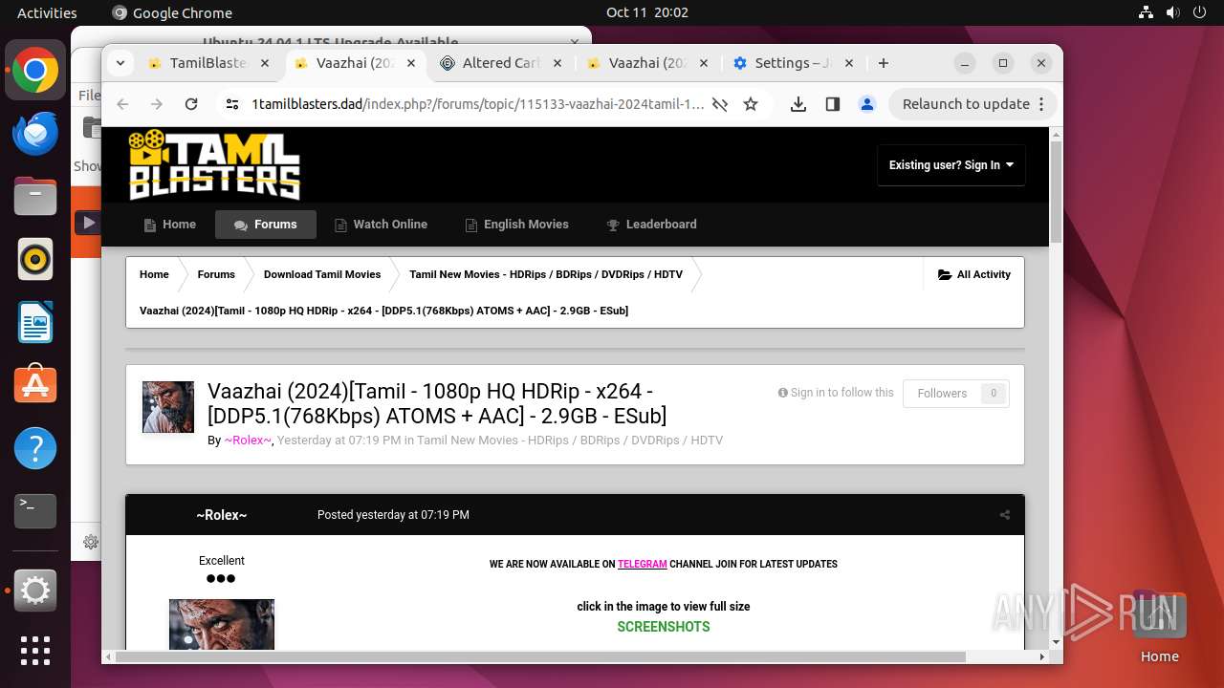Open Chrome three-dot menu
This screenshot has height=688, width=1224.
point(1043,104)
